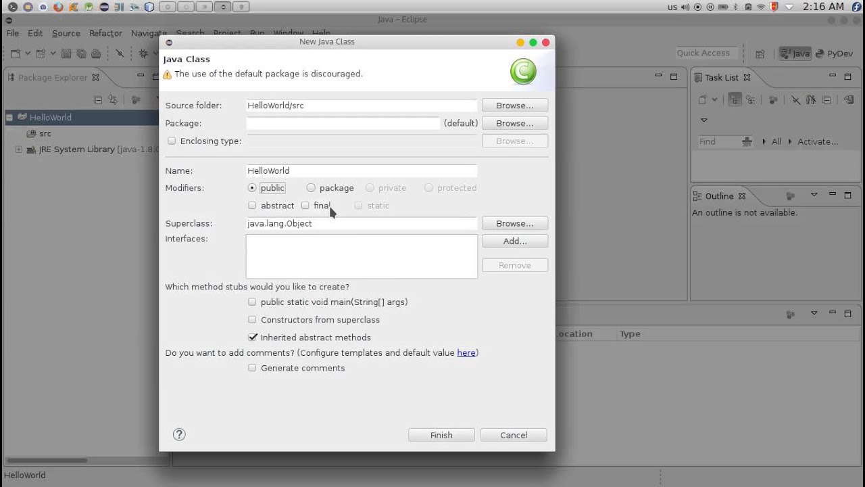Maximize the Outline panel

[847, 195]
